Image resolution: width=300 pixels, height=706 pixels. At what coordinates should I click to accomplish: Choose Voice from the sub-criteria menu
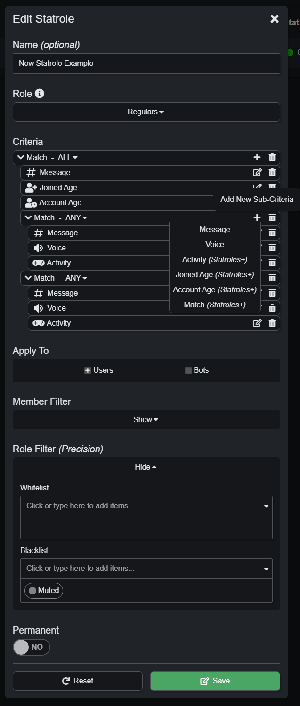pyautogui.click(x=215, y=244)
